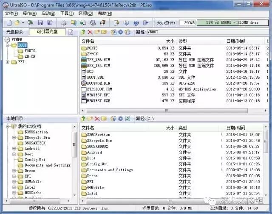Click the red X delete icon in disc toolbar
Viewport: 272px width, 214px height.
(90, 32)
